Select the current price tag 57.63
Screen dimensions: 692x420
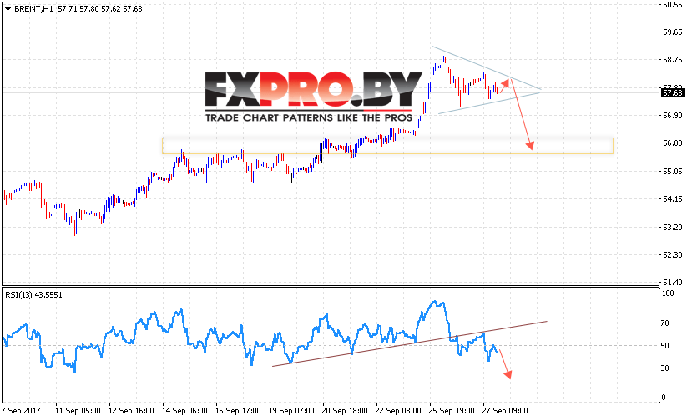click(674, 93)
